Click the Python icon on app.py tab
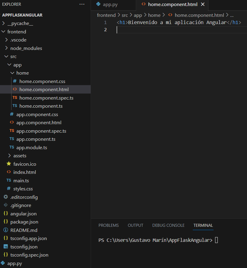Screen dimensions: 247x268 [98, 4]
